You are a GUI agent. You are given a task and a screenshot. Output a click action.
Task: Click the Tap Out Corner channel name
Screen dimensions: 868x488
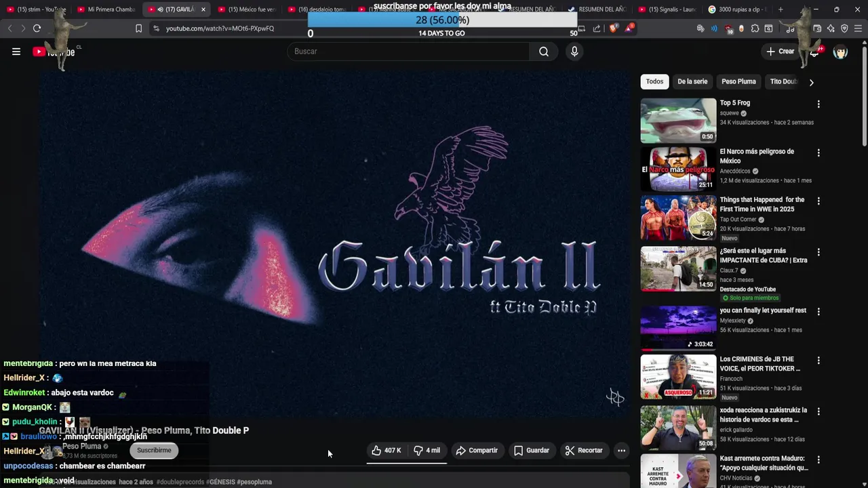[x=738, y=220]
